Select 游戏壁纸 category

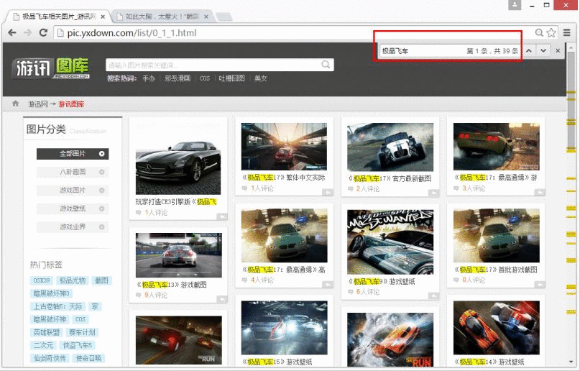[x=73, y=209]
